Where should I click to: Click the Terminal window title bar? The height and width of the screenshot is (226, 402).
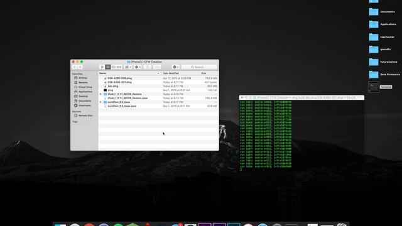coord(301,98)
